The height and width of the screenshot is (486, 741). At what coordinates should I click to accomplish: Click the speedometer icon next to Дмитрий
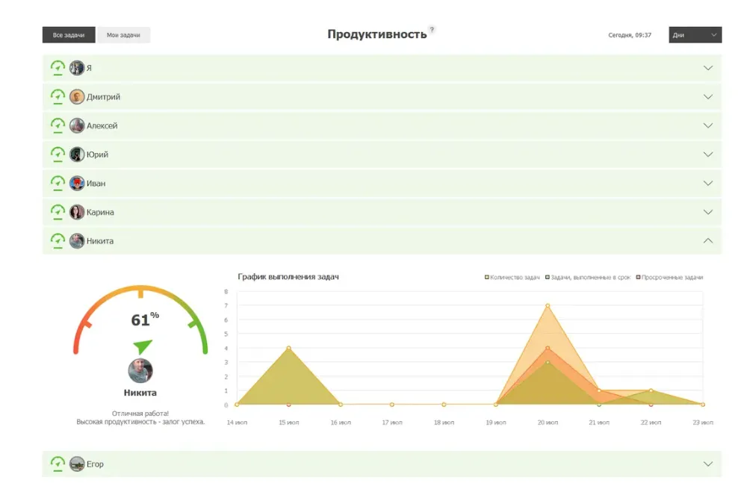click(58, 96)
